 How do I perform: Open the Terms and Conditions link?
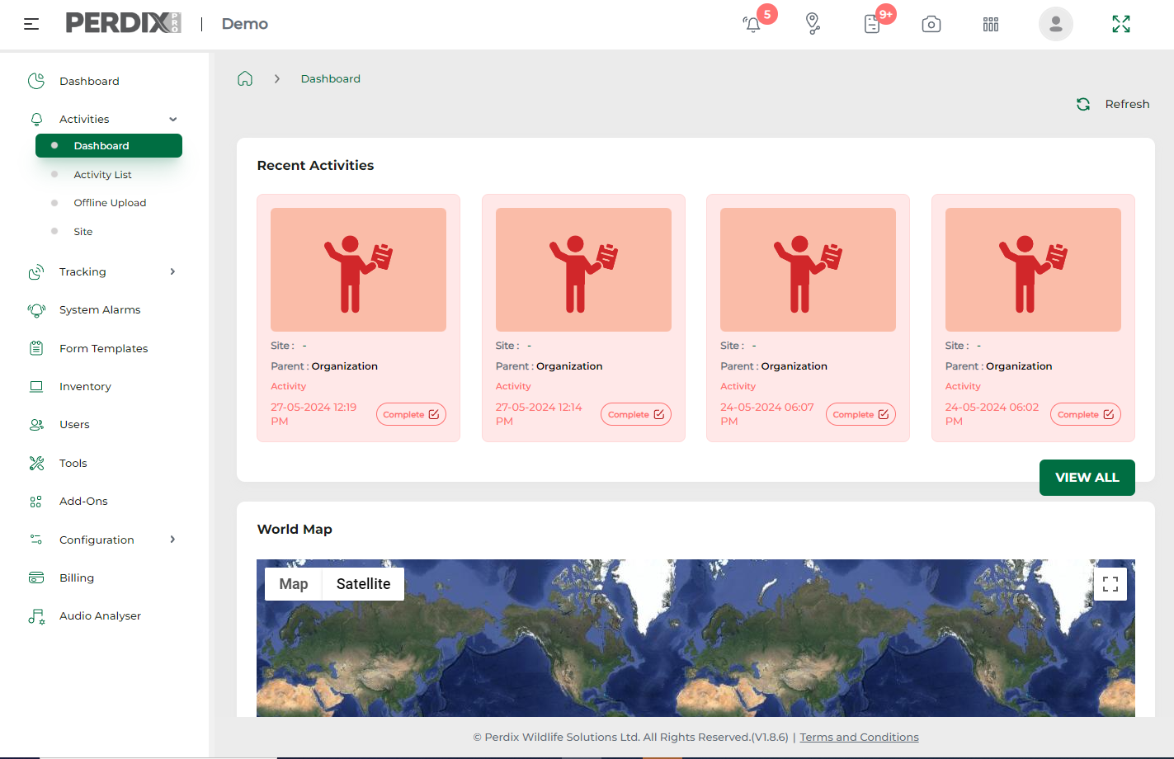point(859,737)
